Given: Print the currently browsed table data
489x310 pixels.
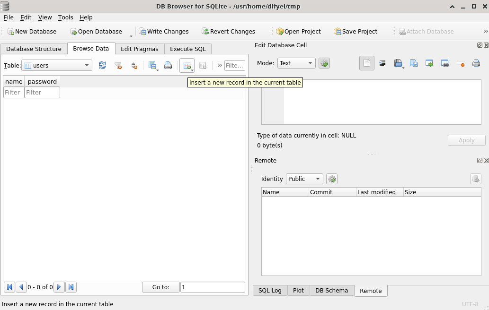Looking at the screenshot, I should point(168,65).
